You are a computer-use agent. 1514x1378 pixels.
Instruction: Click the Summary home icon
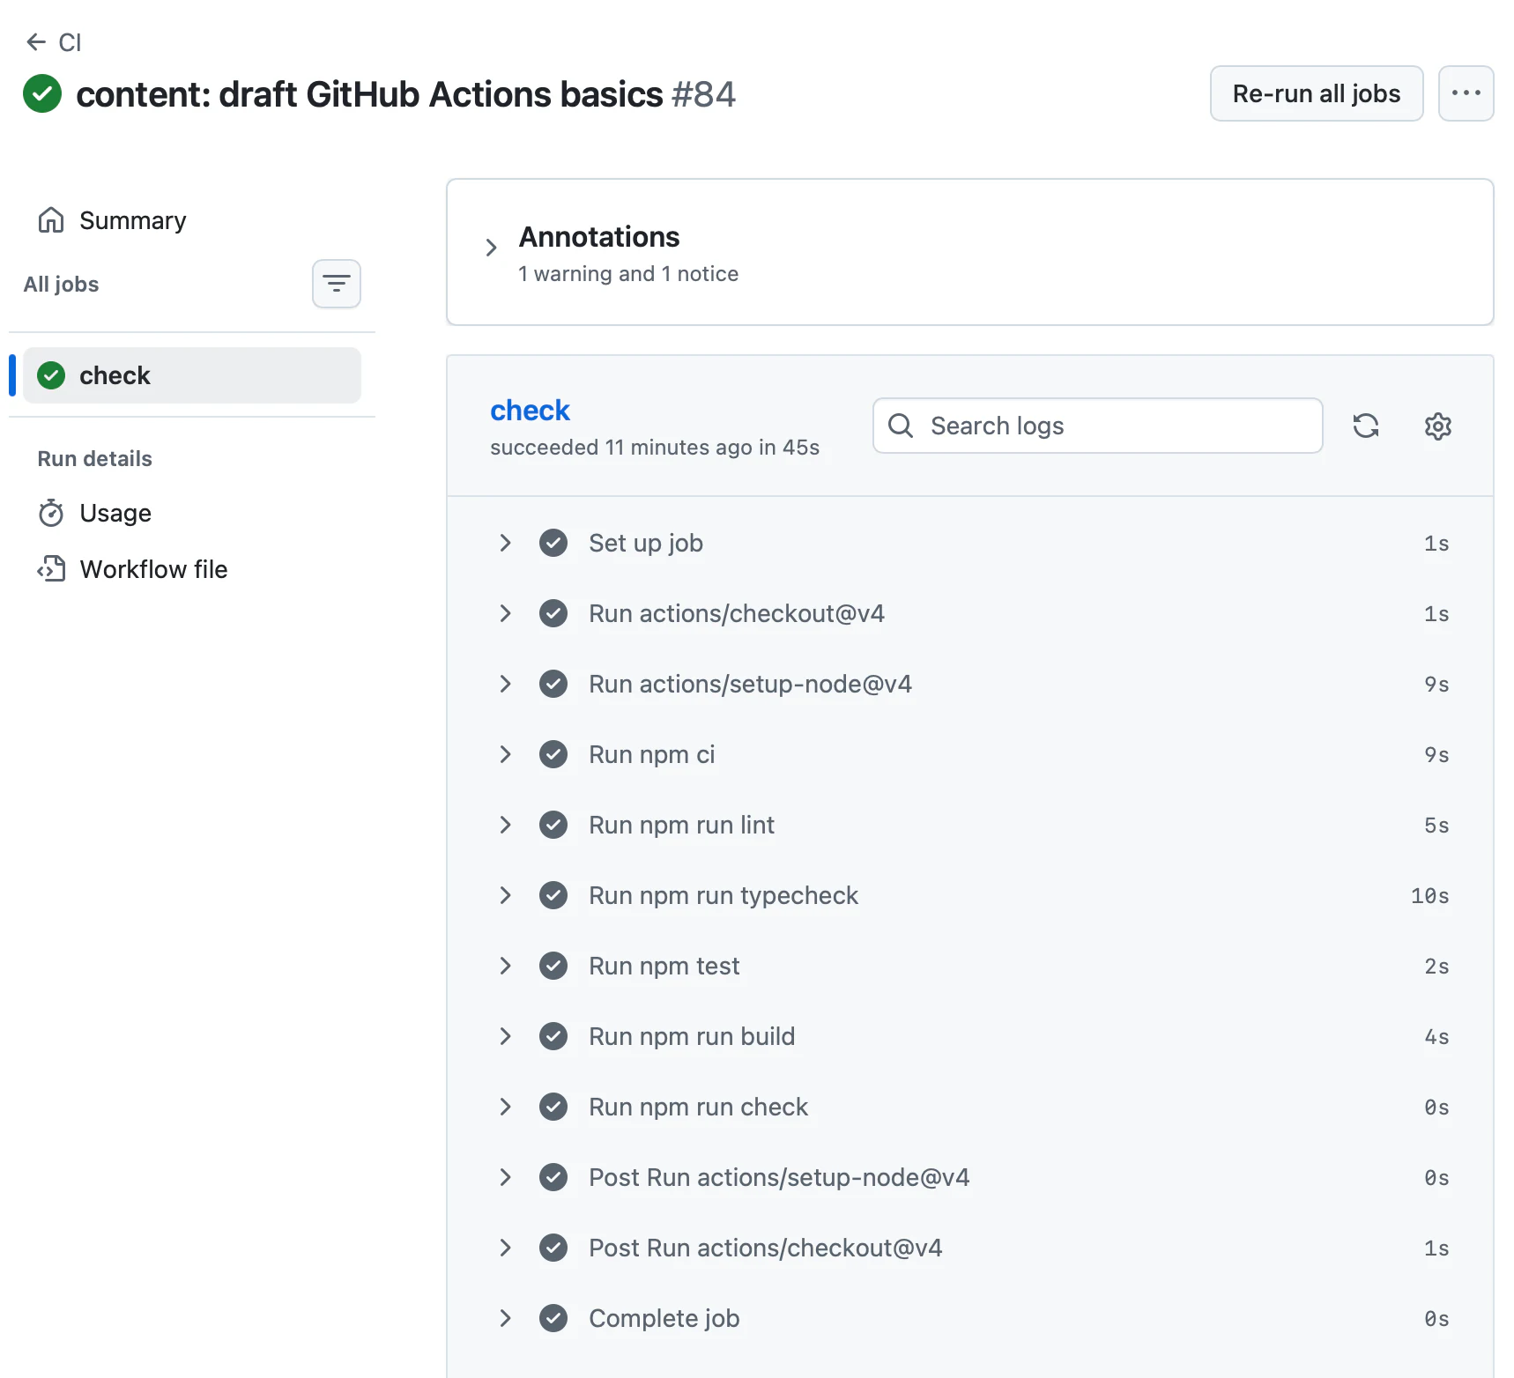pos(51,220)
